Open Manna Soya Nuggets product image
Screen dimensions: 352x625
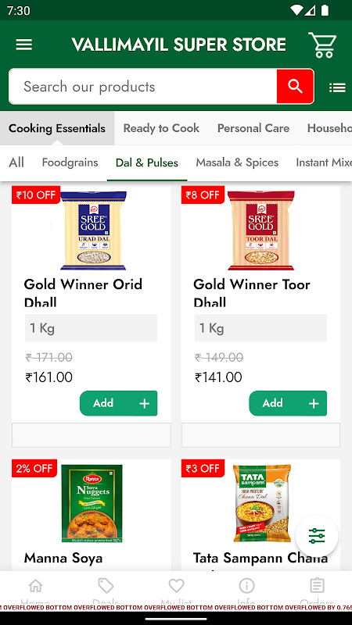tap(92, 503)
